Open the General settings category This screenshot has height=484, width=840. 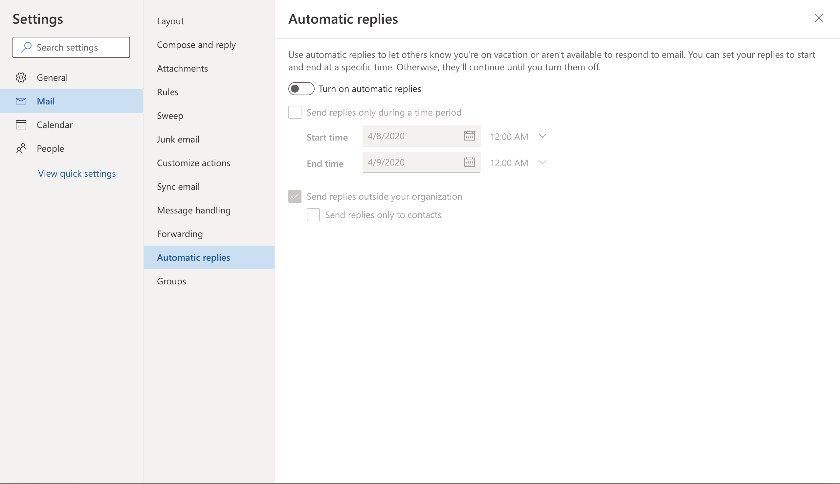coord(72,77)
